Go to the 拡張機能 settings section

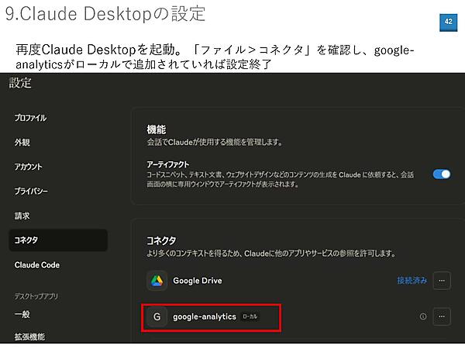click(29, 337)
